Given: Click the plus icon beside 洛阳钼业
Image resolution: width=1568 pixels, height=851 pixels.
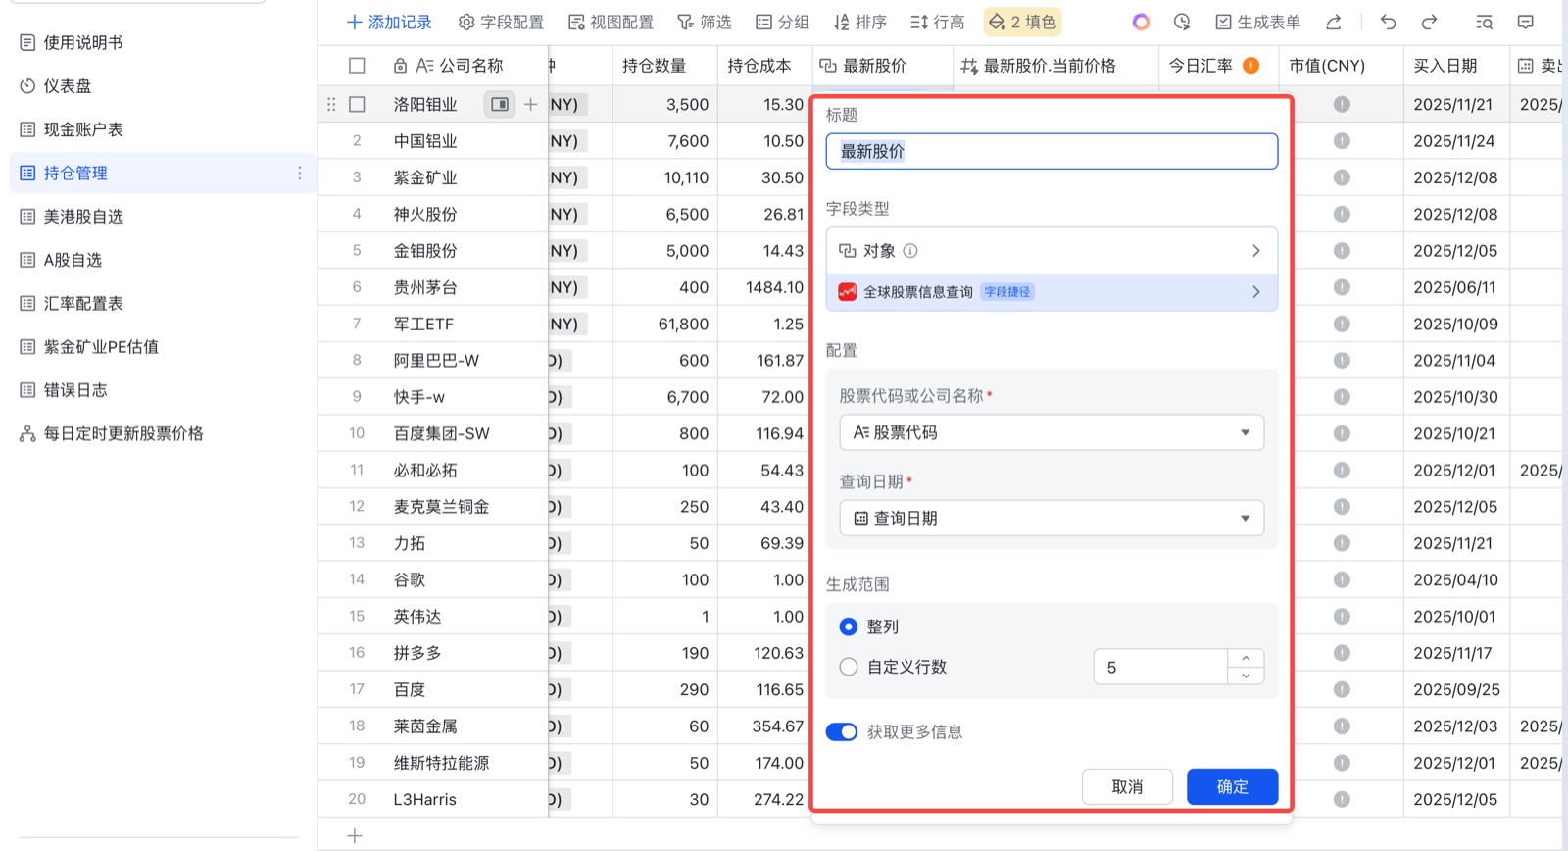Looking at the screenshot, I should click(530, 104).
